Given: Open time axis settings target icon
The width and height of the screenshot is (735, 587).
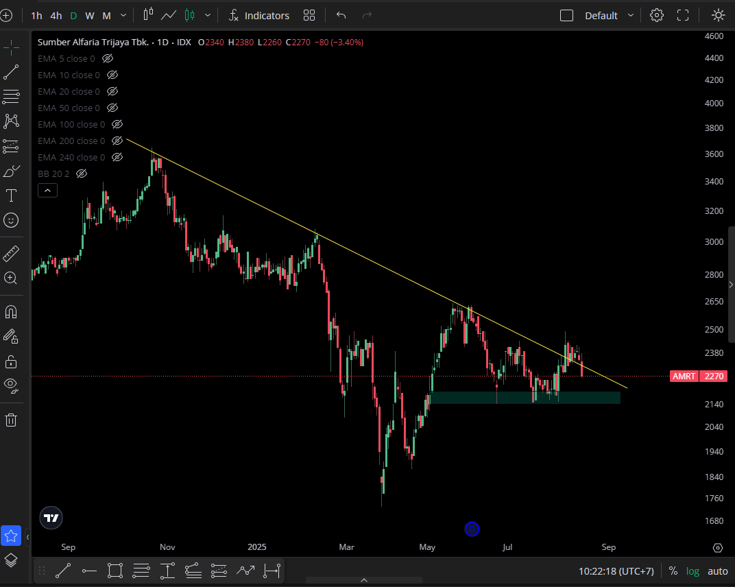Looking at the screenshot, I should tap(717, 548).
